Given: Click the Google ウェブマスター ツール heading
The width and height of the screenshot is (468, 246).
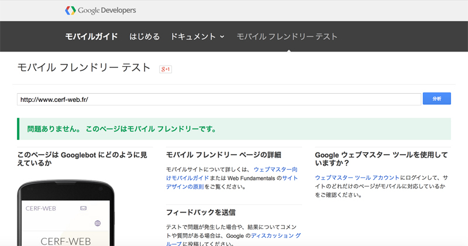Looking at the screenshot, I should pyautogui.click(x=381, y=159).
